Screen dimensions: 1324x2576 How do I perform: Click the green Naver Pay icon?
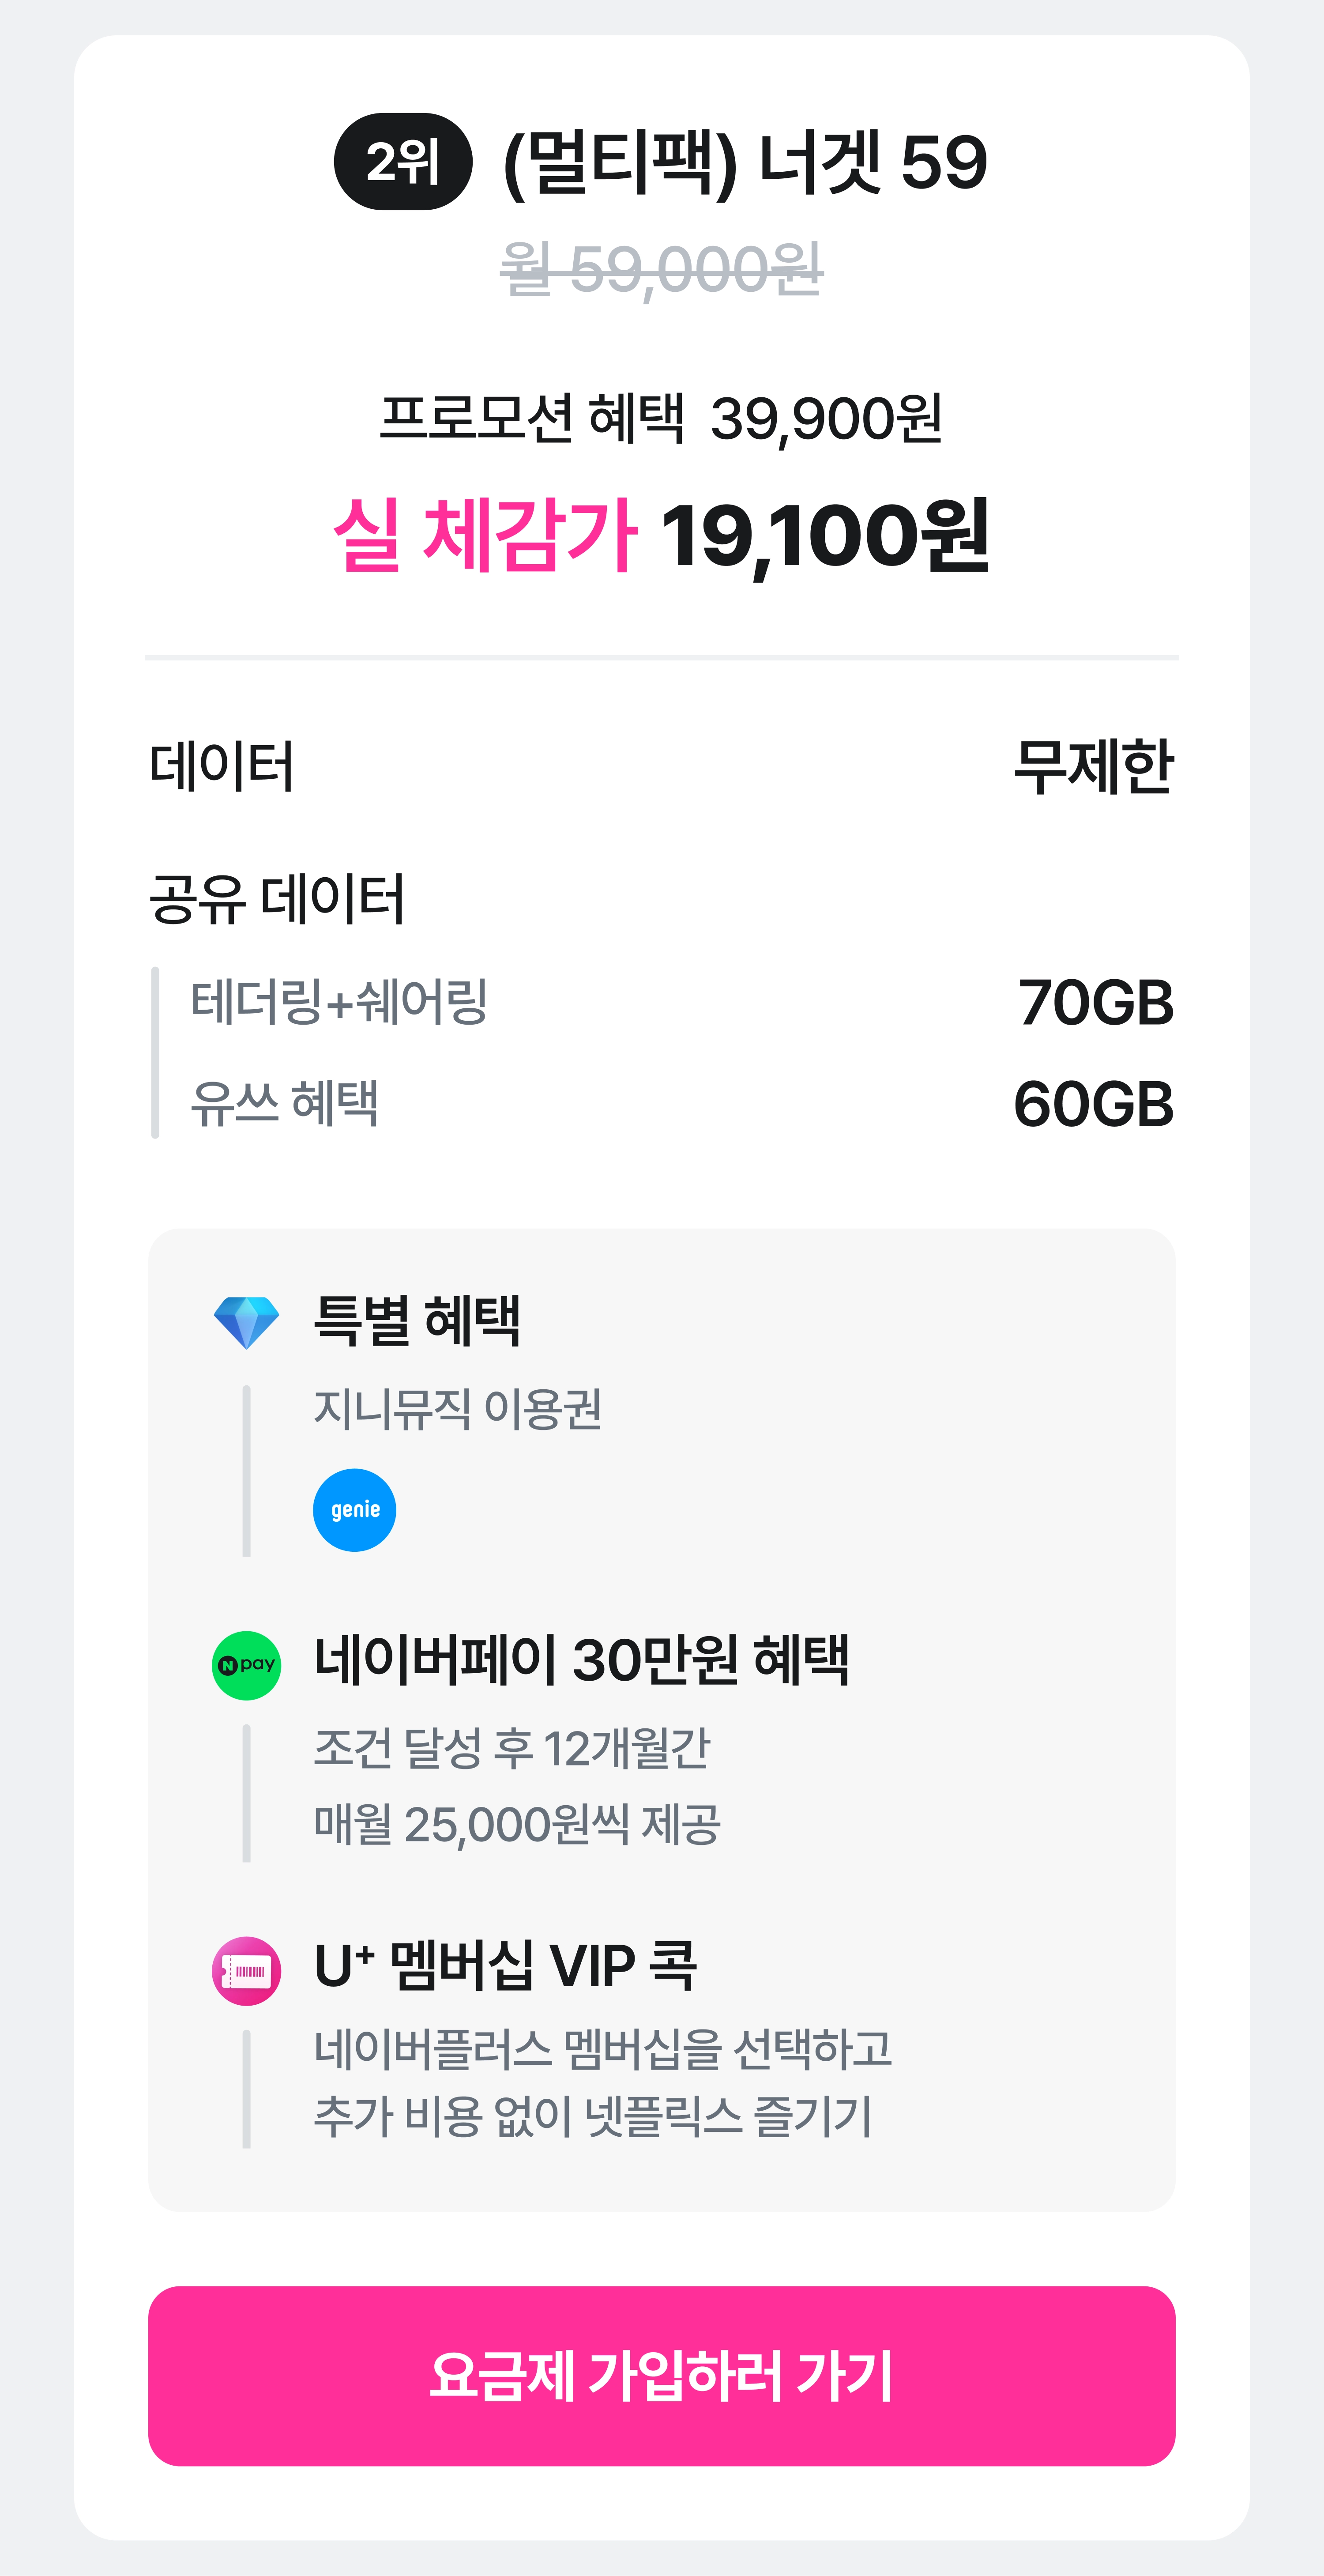point(246,1665)
